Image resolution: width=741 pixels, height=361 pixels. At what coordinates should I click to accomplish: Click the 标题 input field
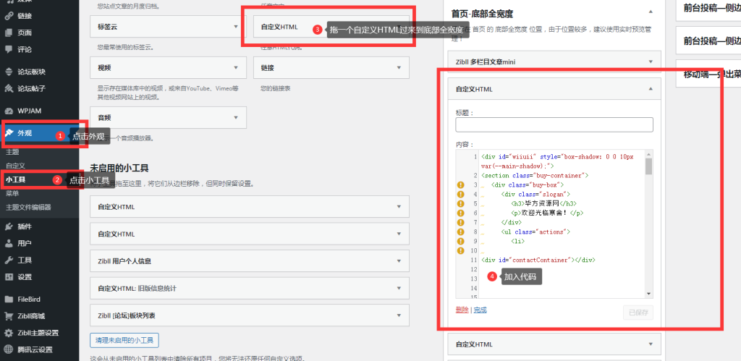point(554,125)
